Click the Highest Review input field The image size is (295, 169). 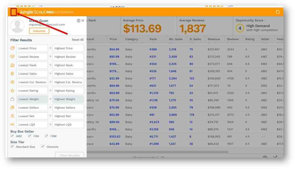[68, 57]
